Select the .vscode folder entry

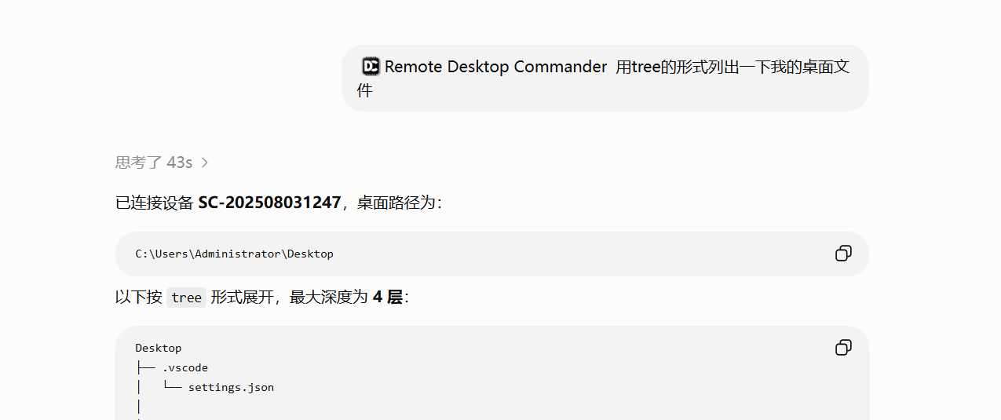pyautogui.click(x=185, y=367)
